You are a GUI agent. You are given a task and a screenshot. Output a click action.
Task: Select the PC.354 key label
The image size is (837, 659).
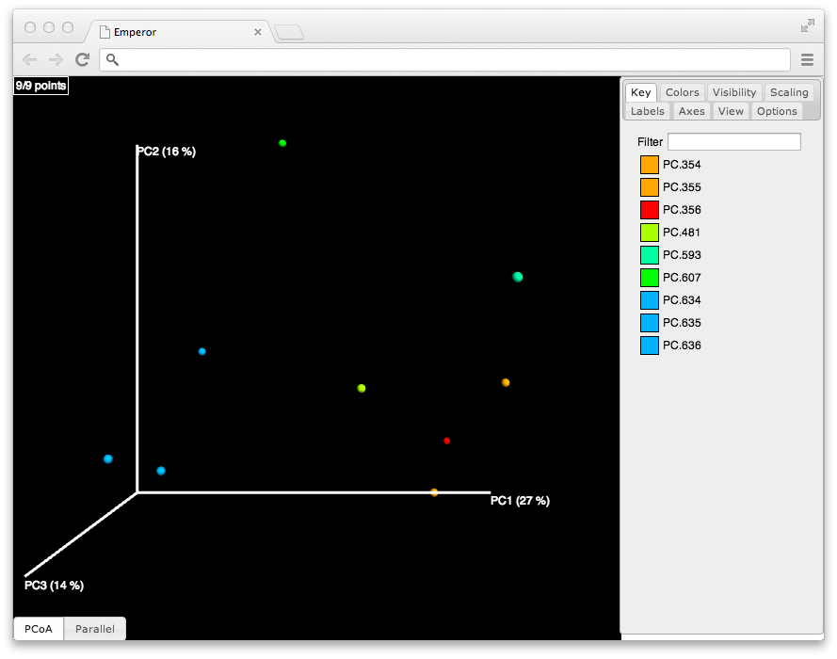682,165
